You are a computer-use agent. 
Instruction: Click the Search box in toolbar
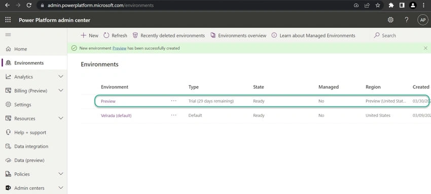point(385,35)
